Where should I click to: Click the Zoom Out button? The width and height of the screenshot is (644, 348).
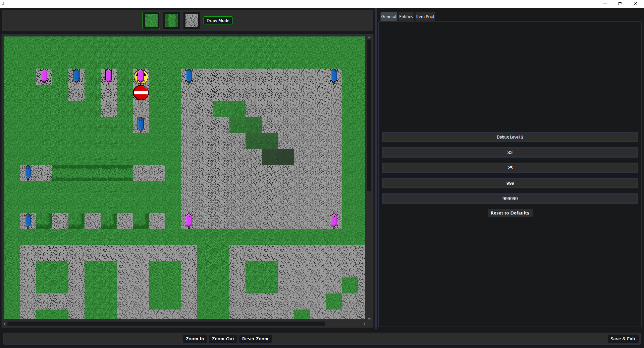(x=223, y=339)
